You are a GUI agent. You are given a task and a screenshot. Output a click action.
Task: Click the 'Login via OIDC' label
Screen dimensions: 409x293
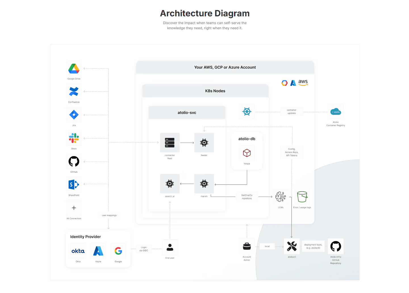[x=144, y=249]
